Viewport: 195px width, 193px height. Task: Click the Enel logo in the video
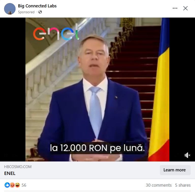[x=56, y=32]
